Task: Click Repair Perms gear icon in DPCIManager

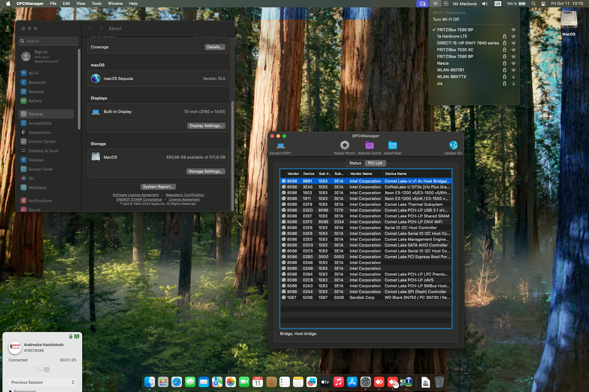Action: point(345,145)
